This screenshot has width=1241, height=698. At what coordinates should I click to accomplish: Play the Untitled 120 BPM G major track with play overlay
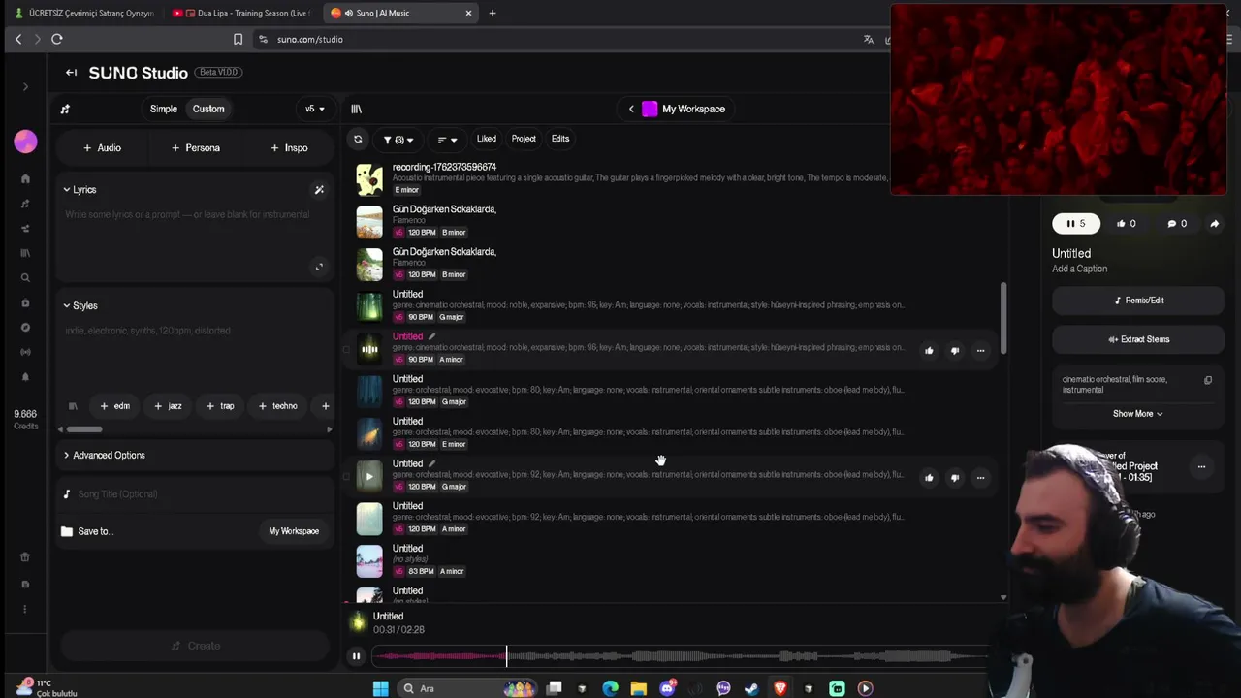tap(369, 477)
